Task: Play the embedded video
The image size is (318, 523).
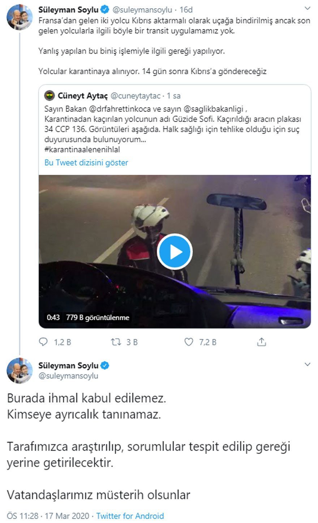Action: pyautogui.click(x=175, y=252)
